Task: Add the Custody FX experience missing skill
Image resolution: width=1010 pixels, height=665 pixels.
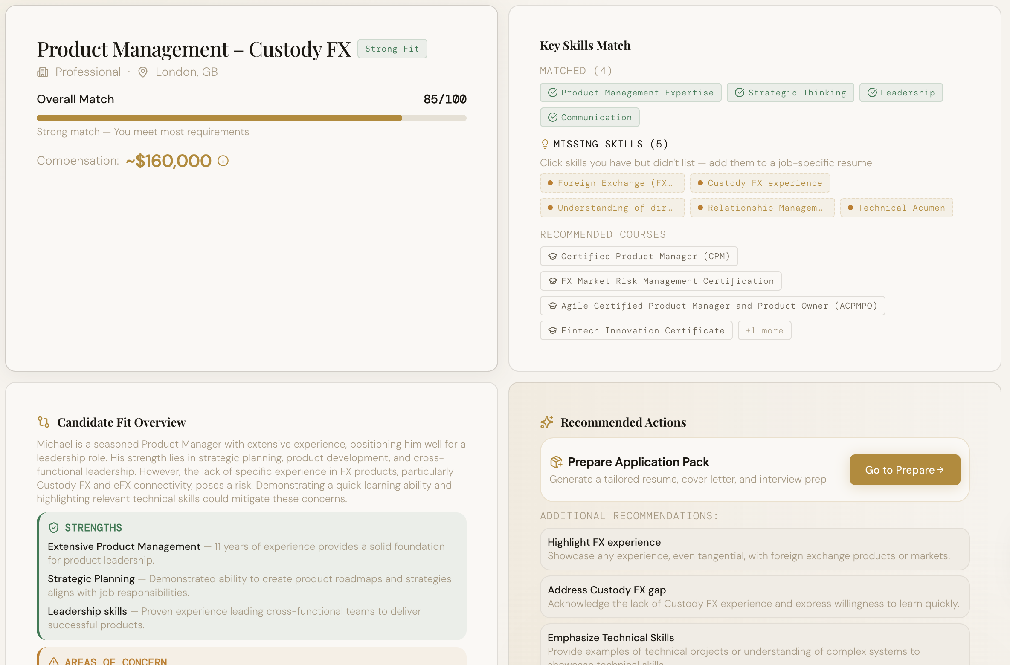Action: 760,183
